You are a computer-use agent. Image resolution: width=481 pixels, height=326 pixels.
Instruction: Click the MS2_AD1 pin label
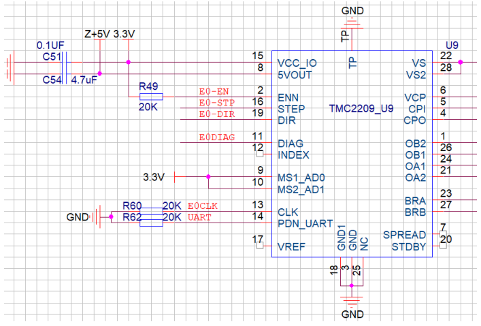(301, 190)
